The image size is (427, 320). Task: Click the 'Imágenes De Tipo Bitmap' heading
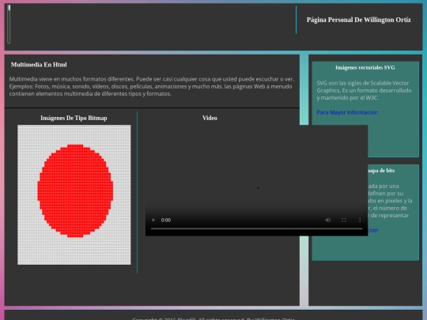[x=74, y=118]
